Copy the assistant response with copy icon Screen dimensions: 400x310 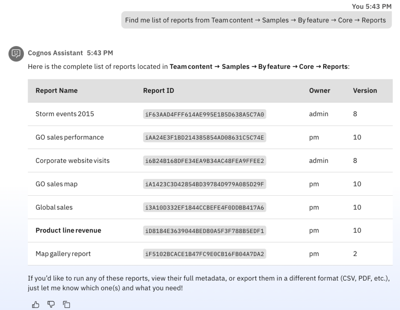pyautogui.click(x=67, y=304)
